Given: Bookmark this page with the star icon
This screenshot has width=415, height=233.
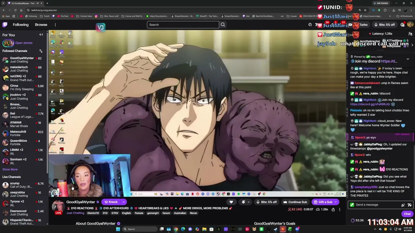Looking at the screenshot, I should (365, 10).
